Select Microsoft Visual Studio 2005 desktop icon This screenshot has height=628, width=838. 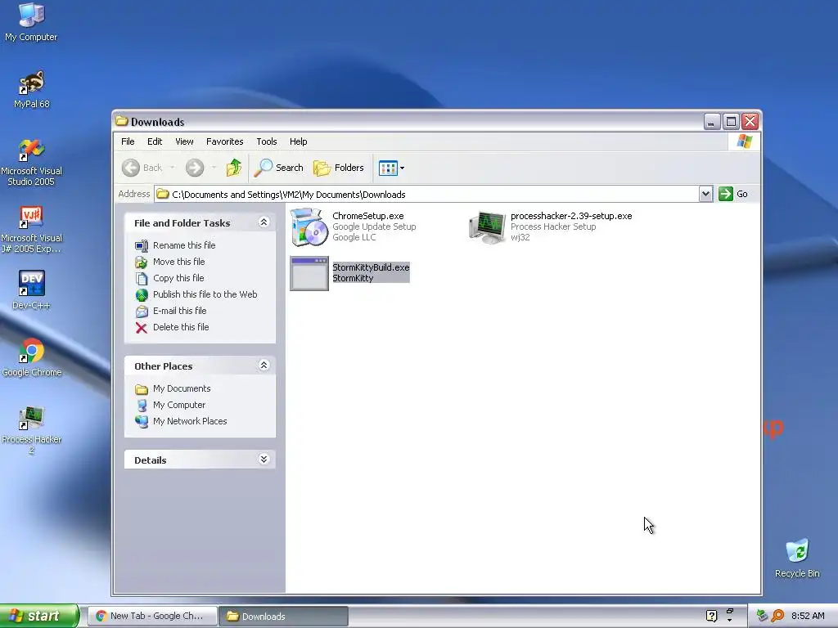point(31,162)
